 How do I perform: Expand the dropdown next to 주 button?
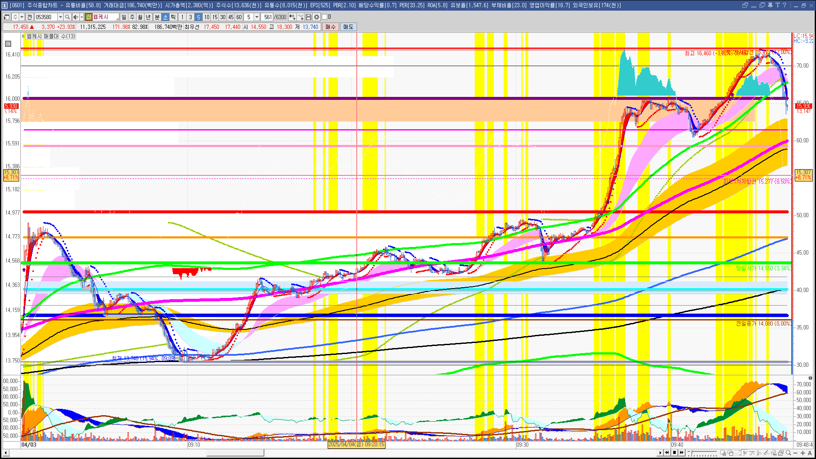point(22,17)
